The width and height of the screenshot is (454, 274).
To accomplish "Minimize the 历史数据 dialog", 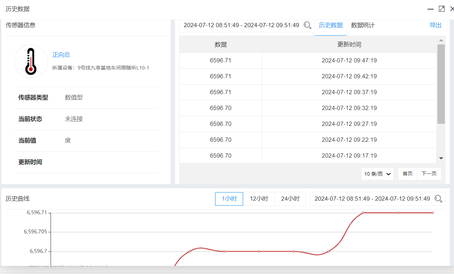I will point(430,9).
